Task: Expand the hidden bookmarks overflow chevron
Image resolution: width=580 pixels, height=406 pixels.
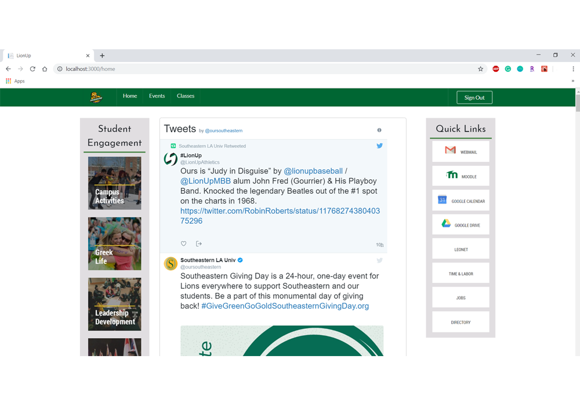Action: [x=573, y=81]
